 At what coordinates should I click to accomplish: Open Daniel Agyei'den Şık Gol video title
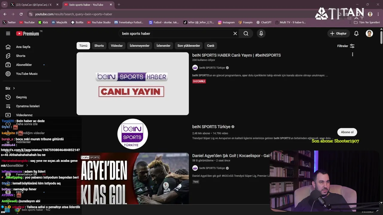point(231,156)
